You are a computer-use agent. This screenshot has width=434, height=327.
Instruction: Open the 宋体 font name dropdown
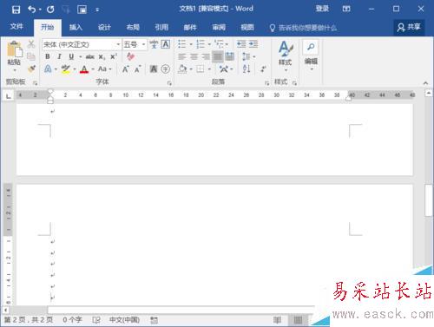click(118, 44)
